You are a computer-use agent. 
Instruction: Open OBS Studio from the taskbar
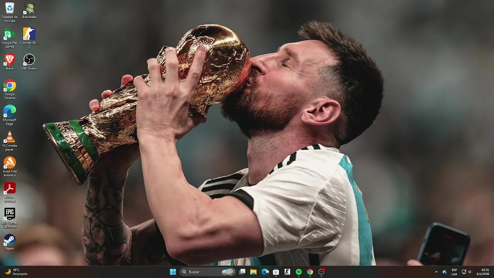pyautogui.click(x=321, y=272)
